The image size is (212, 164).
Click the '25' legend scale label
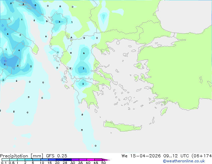tap(65, 163)
